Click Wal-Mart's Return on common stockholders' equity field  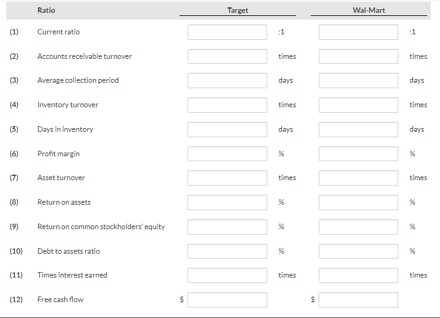click(x=358, y=227)
